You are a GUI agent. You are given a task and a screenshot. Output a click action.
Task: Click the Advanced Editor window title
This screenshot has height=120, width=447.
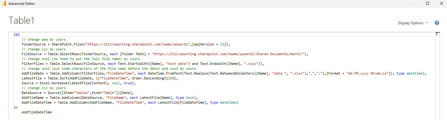(x=22, y=4)
